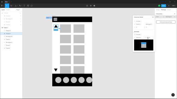Present the prototype with the play icon
177x99 pixels.
(169, 5)
